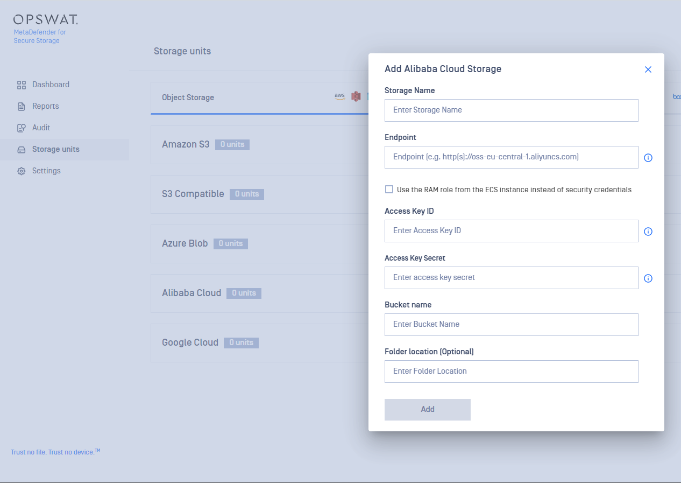Close the Add Alibaba Cloud Storage dialog
Image resolution: width=681 pixels, height=483 pixels.
click(x=648, y=69)
